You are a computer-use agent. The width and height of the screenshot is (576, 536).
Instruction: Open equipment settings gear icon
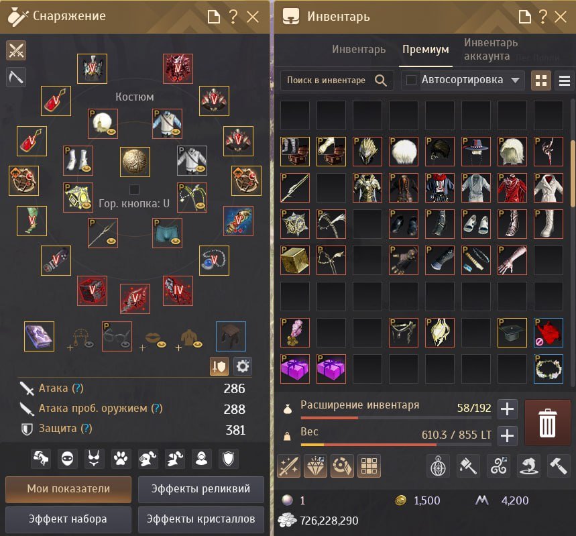[x=243, y=366]
